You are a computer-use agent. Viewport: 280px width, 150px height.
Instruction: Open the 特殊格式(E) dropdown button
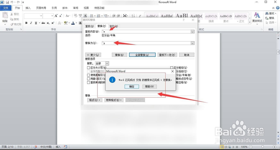pos(114,100)
